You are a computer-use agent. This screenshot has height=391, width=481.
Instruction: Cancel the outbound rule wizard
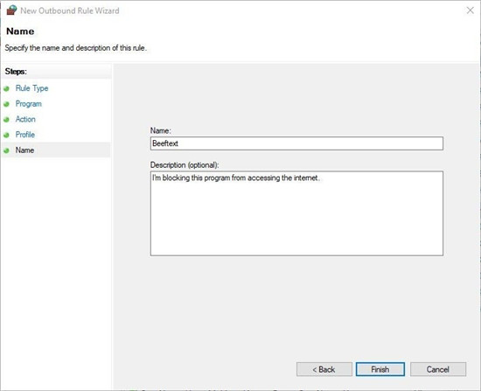pos(438,369)
